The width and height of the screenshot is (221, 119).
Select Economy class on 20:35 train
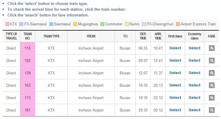click(194, 110)
